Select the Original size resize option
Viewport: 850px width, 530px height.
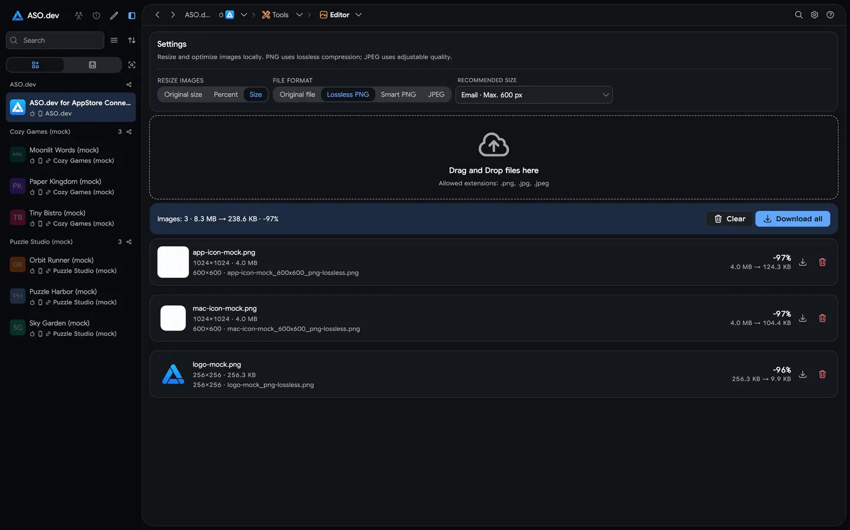183,94
